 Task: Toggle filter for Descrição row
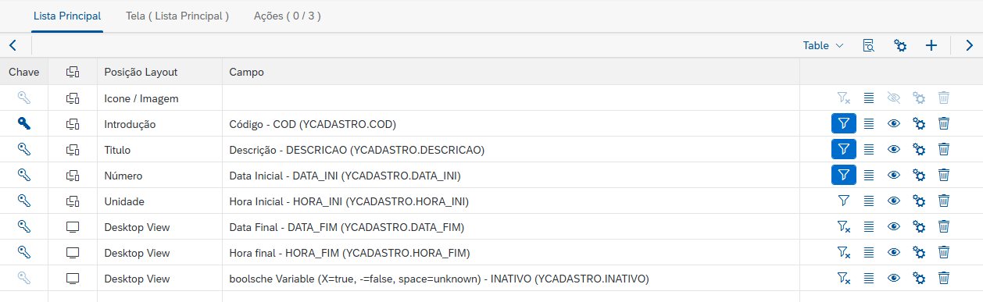844,149
